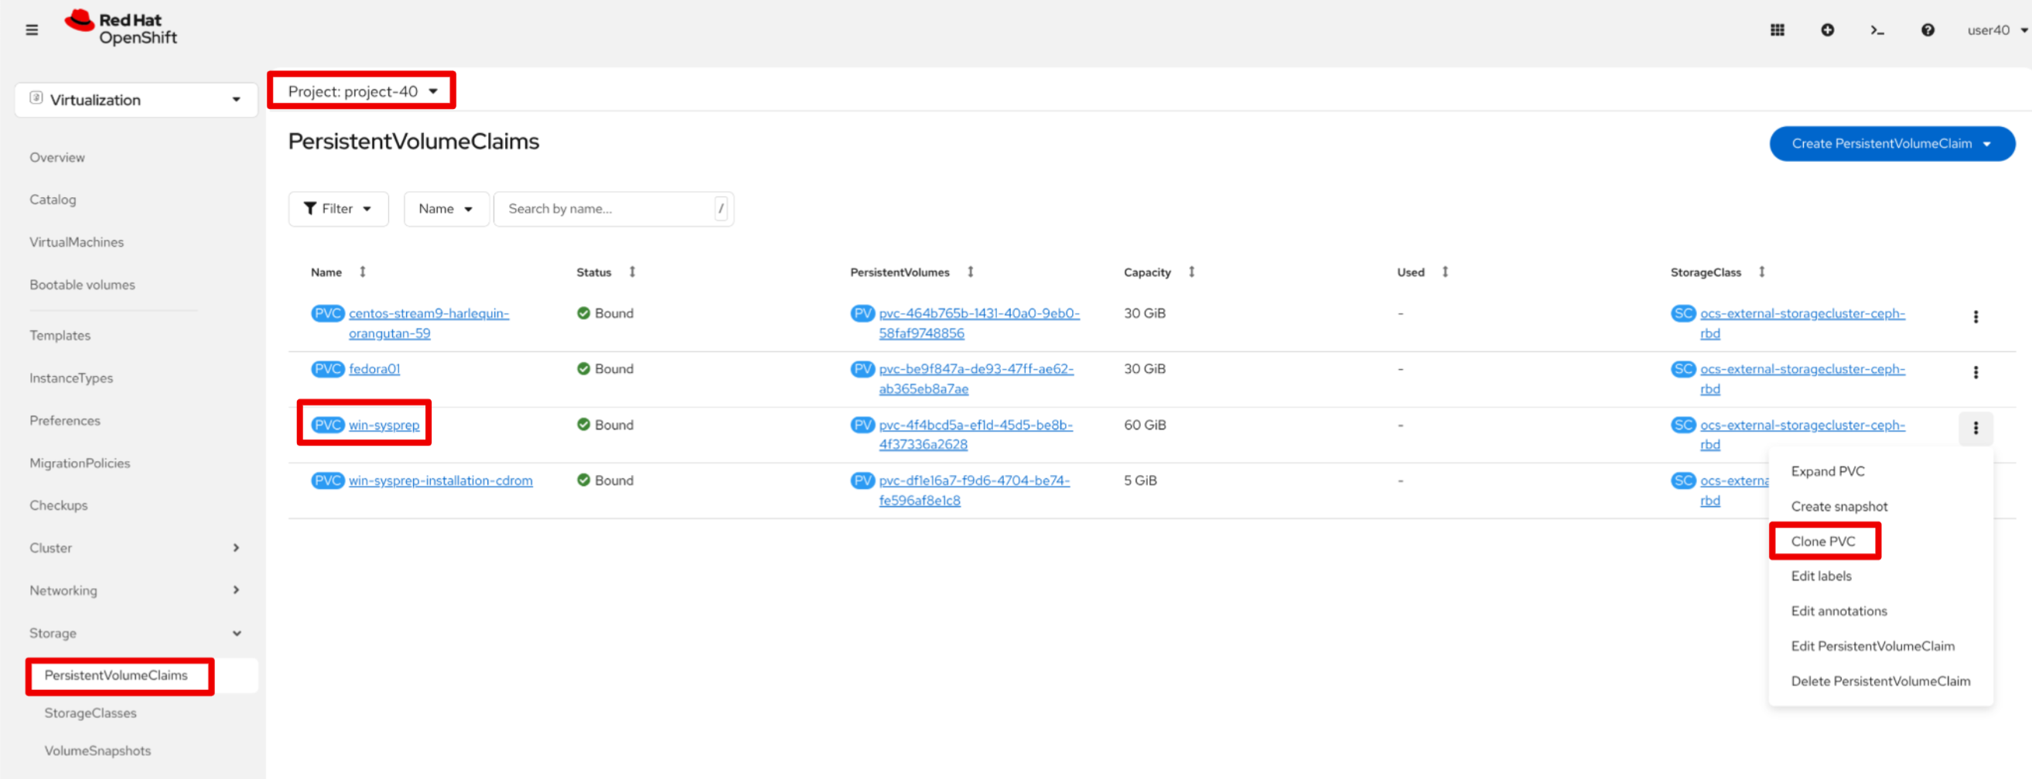
Task: Sort by Name column sort icon
Action: point(363,272)
